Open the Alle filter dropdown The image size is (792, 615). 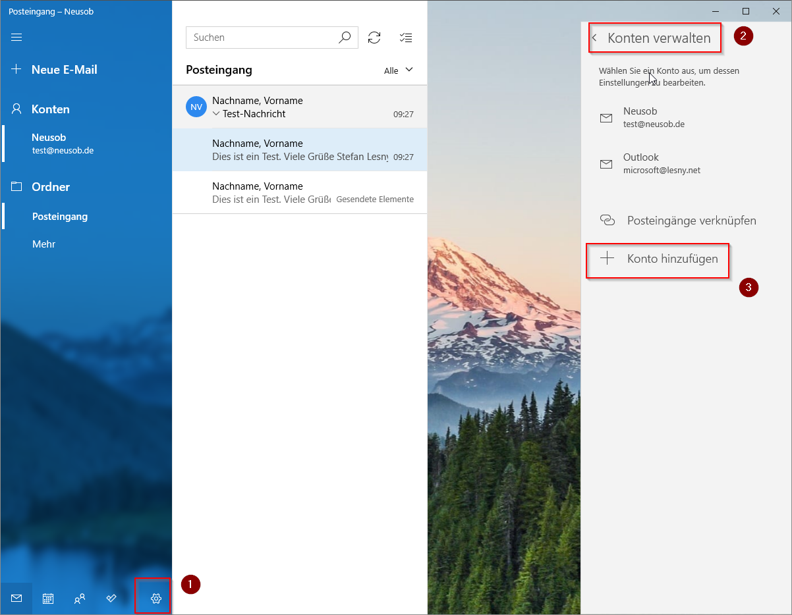[398, 70]
